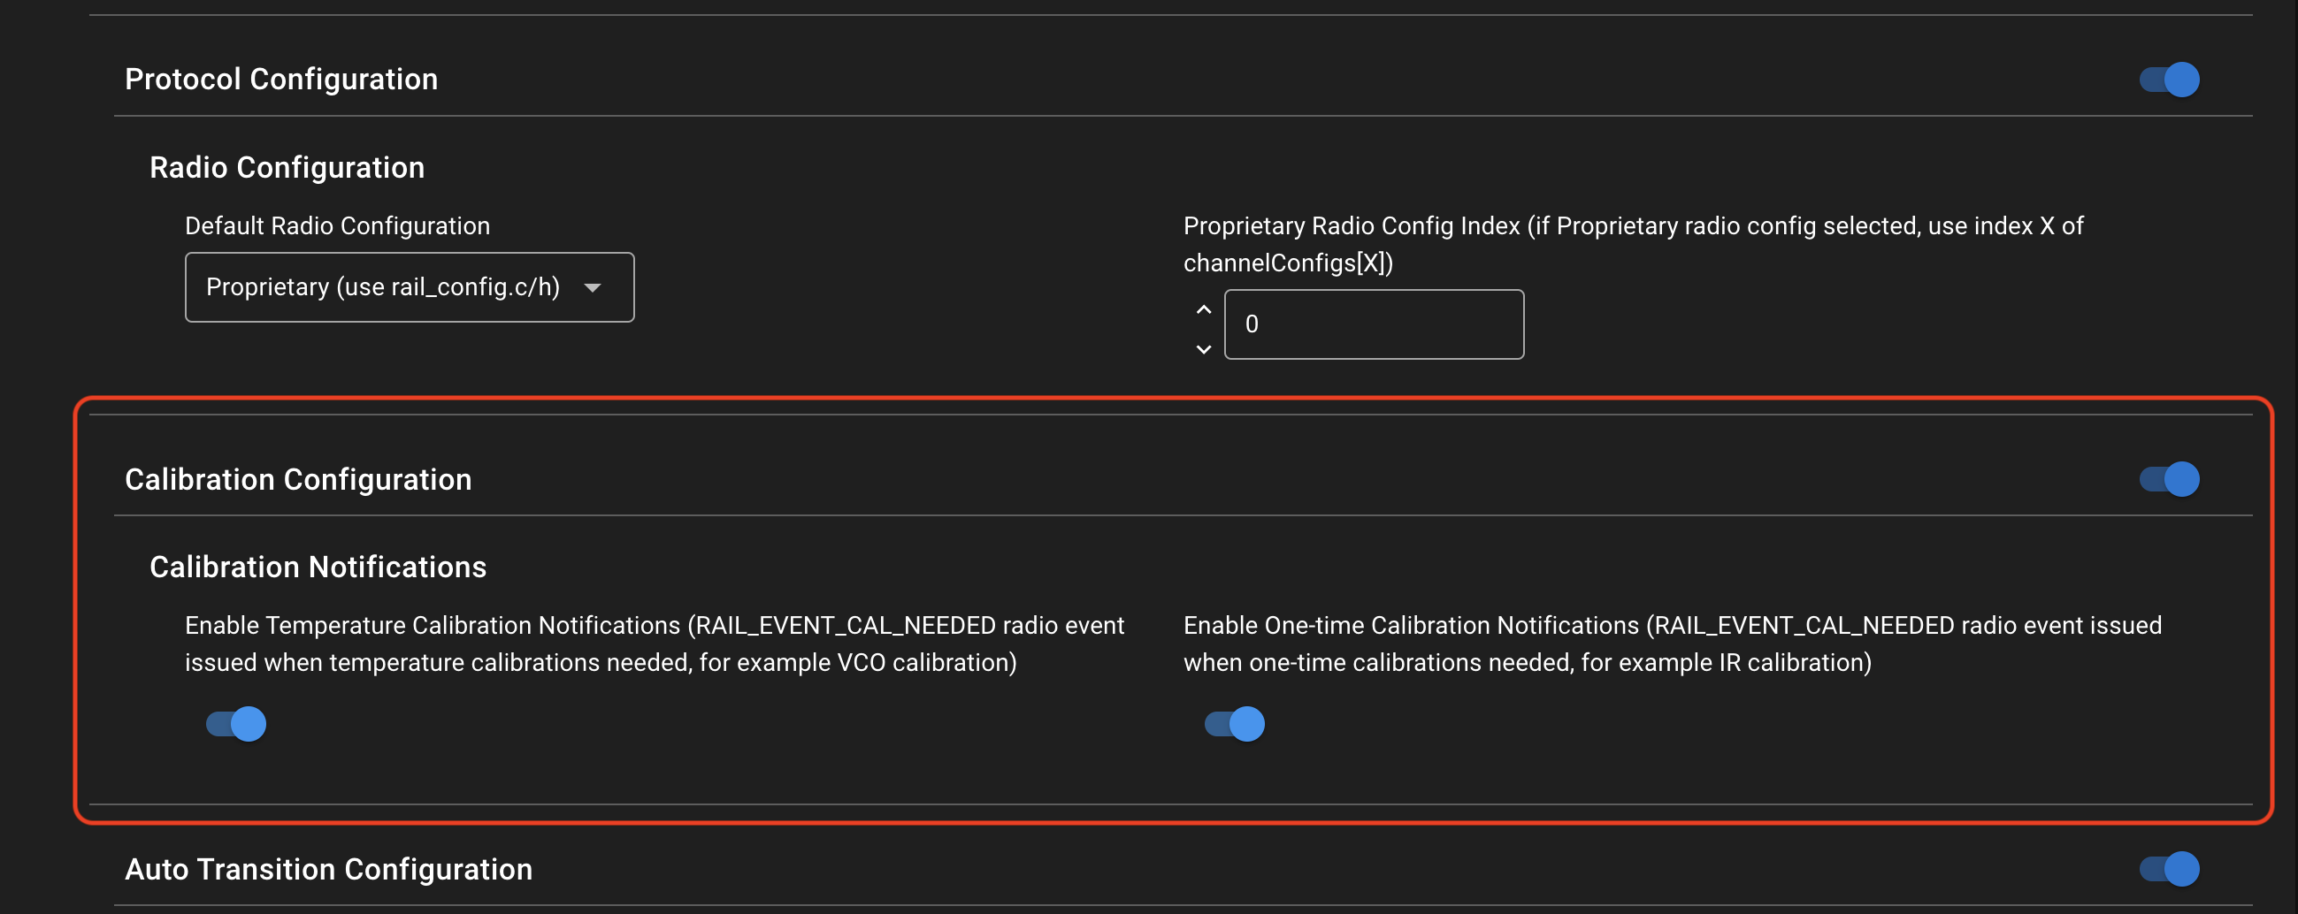Click the Radio Configuration subsection heading
Viewport: 2298px width, 914px height.
pos(287,167)
